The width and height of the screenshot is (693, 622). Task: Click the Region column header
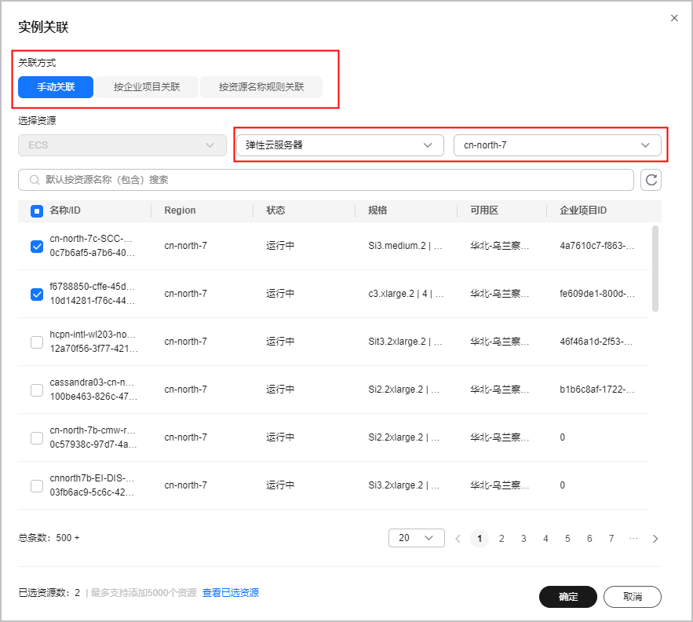(x=180, y=210)
